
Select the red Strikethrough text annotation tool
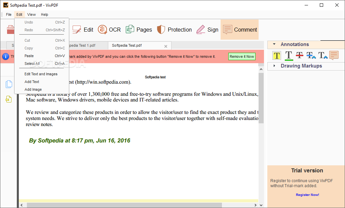click(x=300, y=55)
